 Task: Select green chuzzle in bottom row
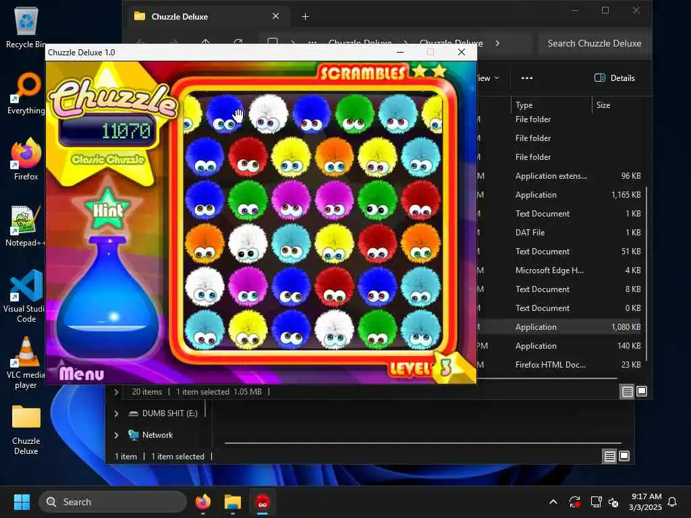coord(378,330)
